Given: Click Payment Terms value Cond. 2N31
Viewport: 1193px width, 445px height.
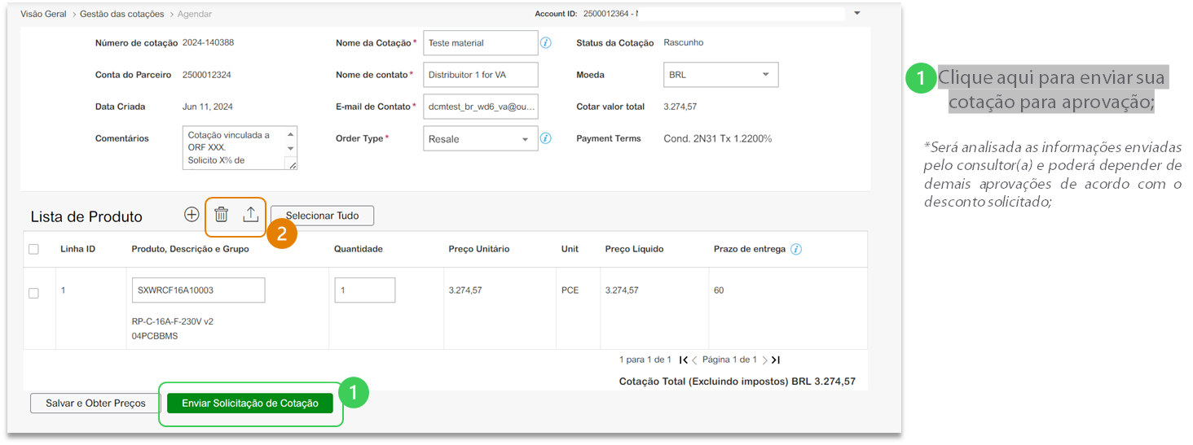Looking at the screenshot, I should pos(718,139).
